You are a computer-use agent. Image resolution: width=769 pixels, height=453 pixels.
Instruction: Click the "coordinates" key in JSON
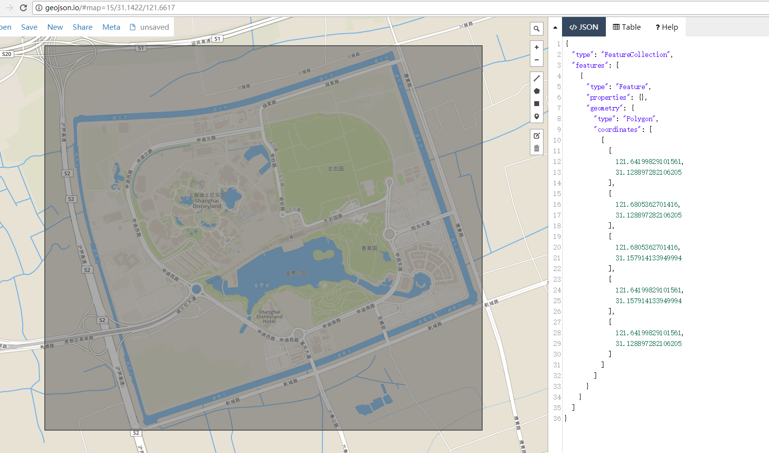[x=618, y=129]
